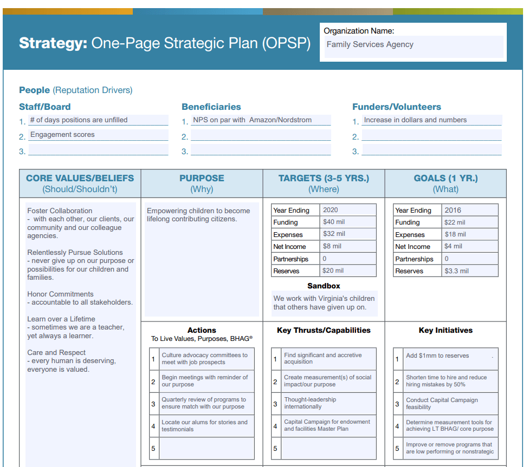Edit the Thought-leadership internationally key thrust
This screenshot has width=529, height=467.
click(x=329, y=403)
